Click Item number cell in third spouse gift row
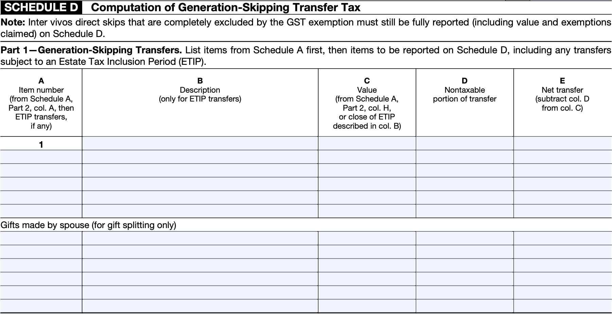 coord(41,265)
